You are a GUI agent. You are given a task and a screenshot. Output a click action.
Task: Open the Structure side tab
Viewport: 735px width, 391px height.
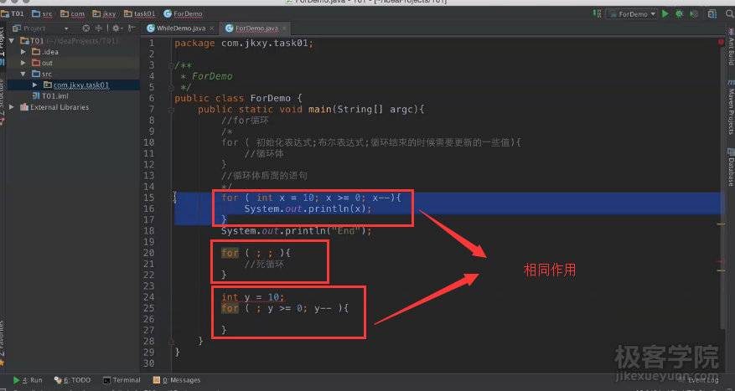[x=3, y=102]
